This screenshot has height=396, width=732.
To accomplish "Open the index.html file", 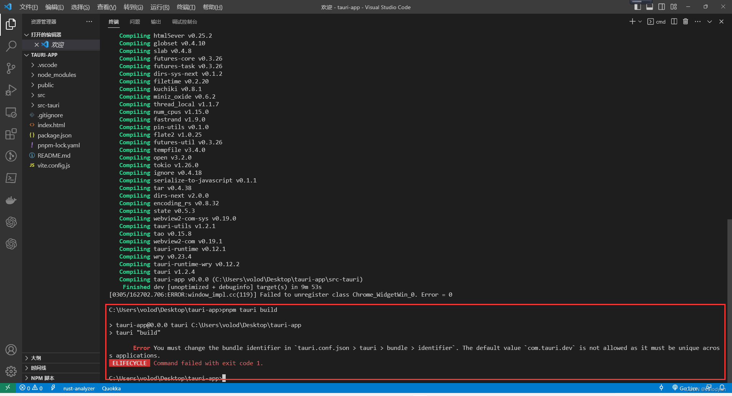I will (61, 125).
